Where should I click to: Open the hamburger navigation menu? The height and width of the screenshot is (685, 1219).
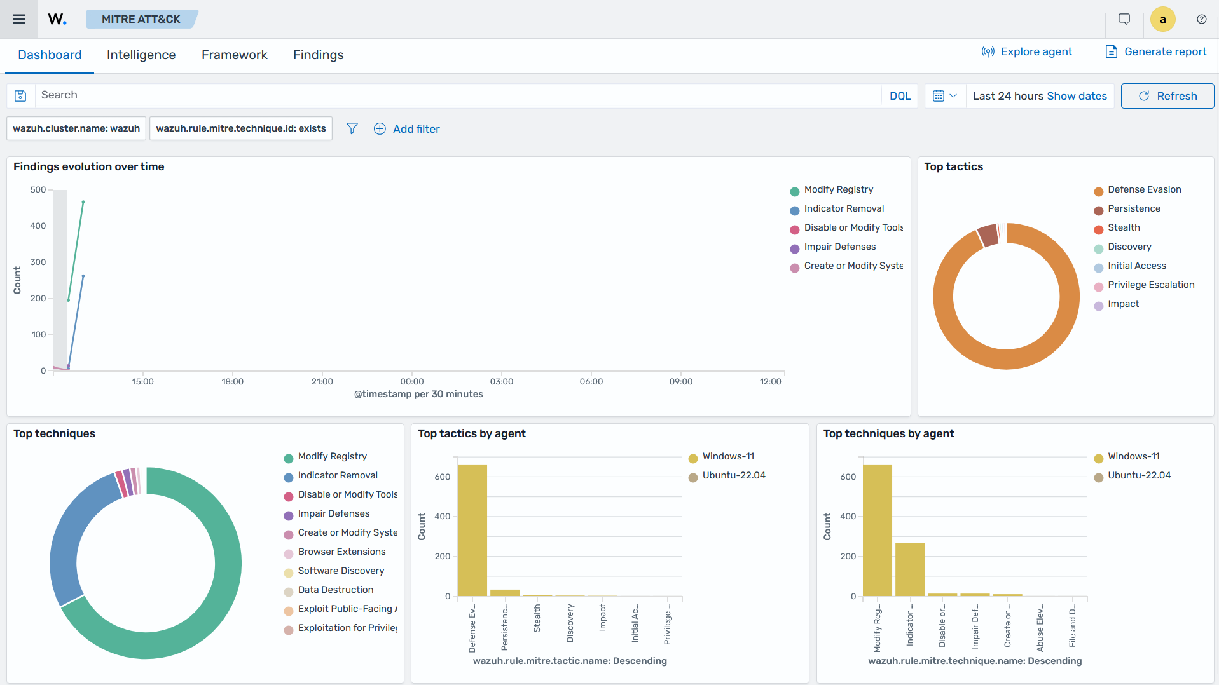coord(19,19)
